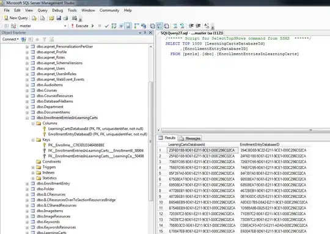Open the Tools menu

pos(72,10)
